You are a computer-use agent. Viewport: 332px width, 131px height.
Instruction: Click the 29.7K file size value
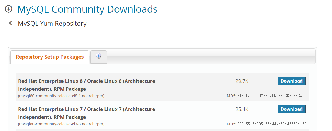point(242,81)
